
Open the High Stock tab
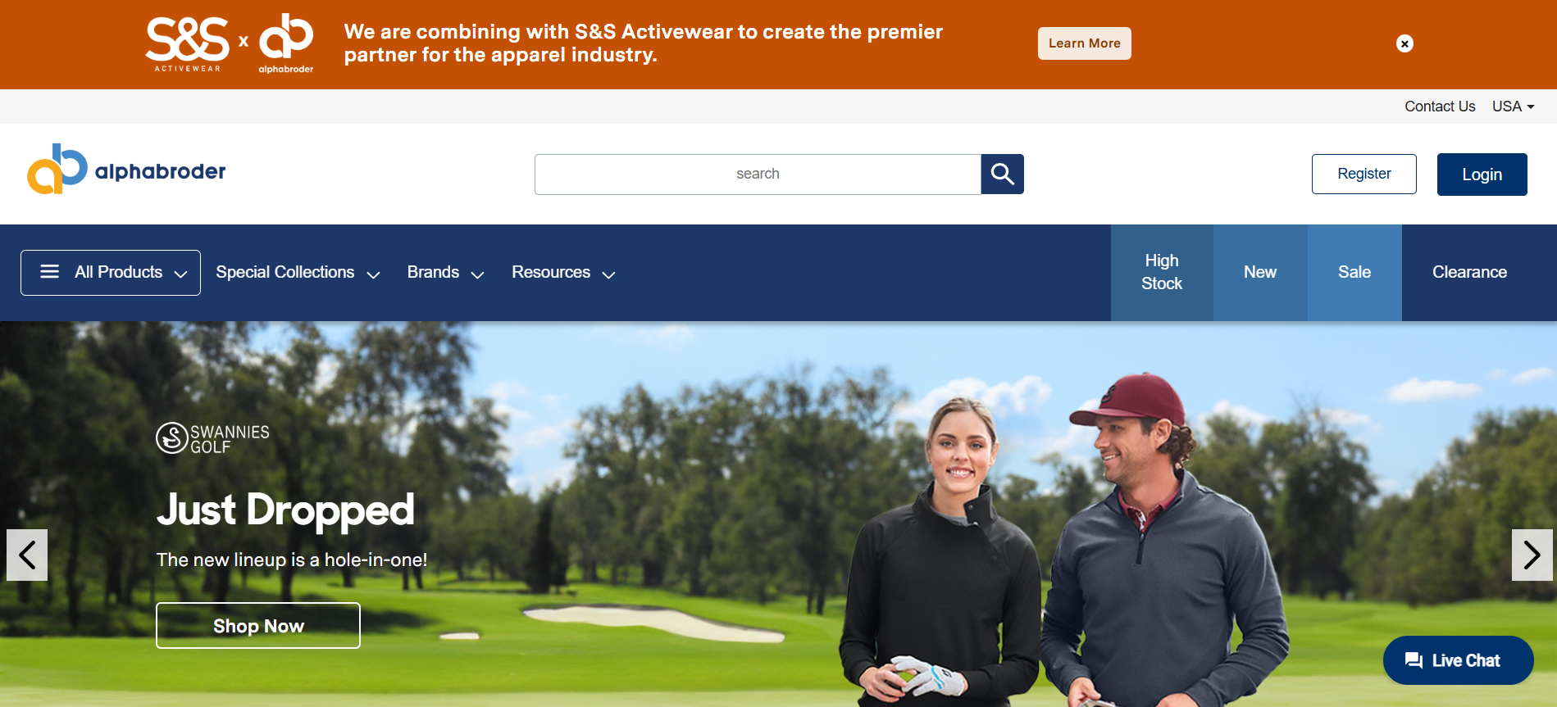[1162, 272]
